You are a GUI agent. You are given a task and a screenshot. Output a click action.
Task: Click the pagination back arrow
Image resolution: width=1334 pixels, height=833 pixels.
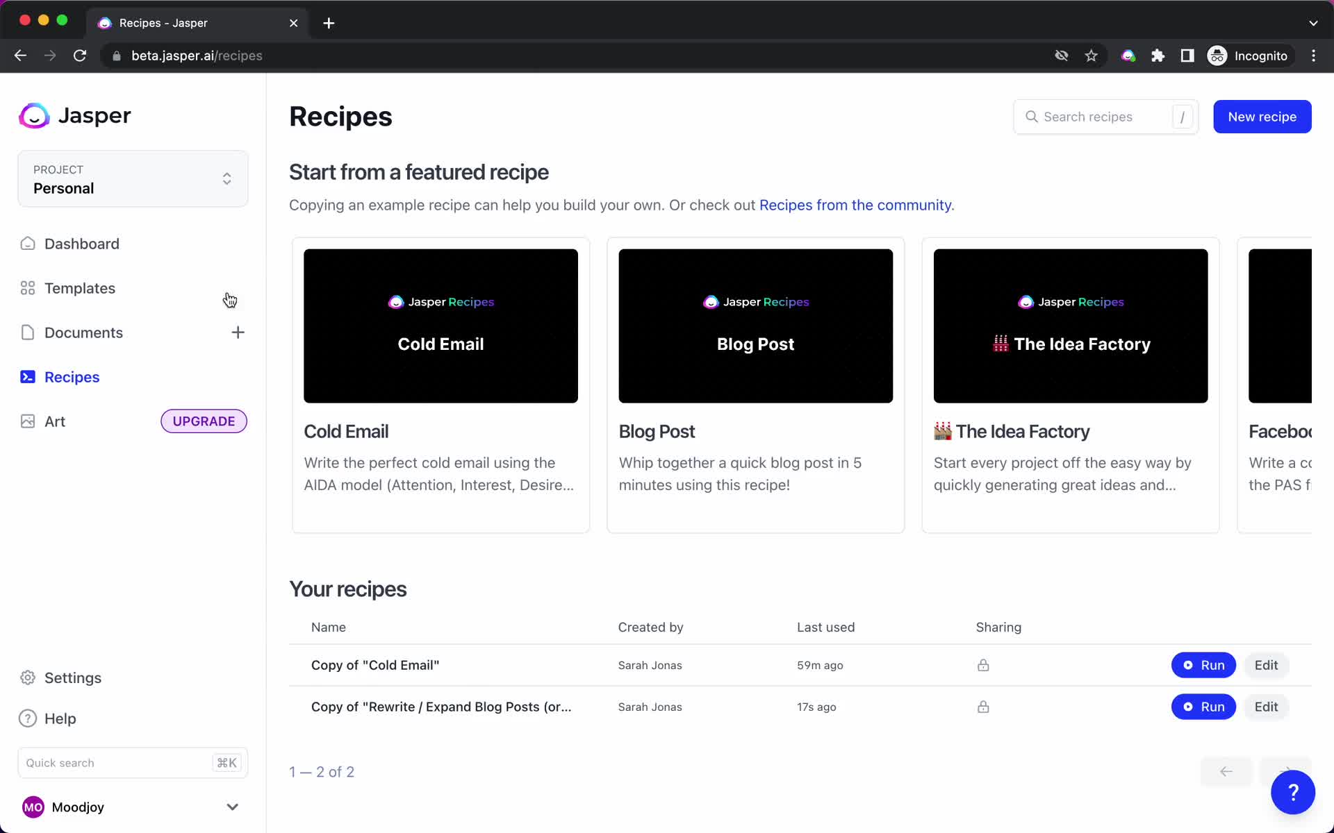(x=1228, y=771)
